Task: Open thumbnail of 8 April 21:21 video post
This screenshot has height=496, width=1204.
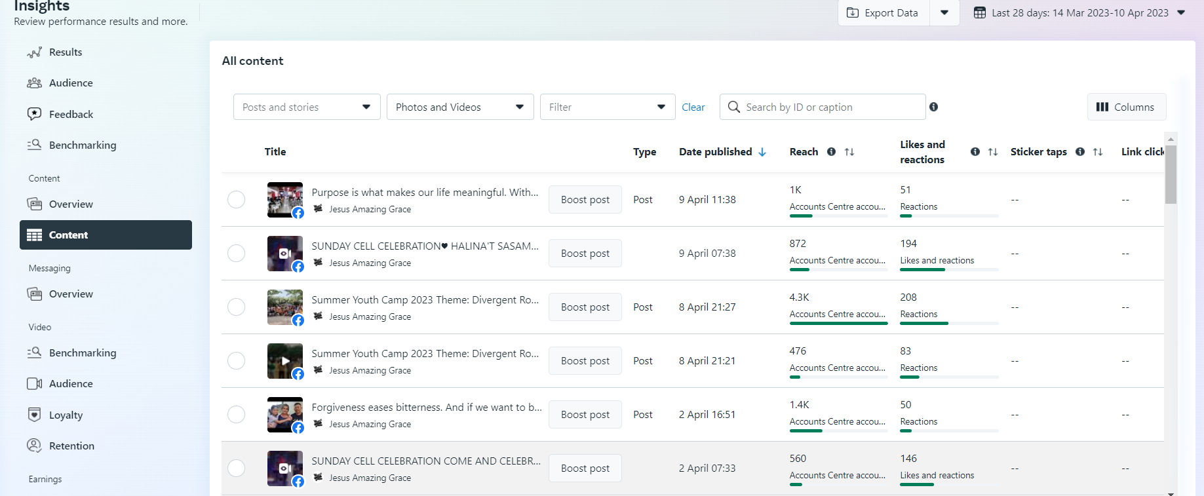Action: click(x=285, y=361)
